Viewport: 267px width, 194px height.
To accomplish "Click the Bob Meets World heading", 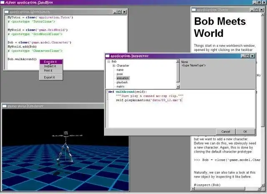I will pos(220,27).
